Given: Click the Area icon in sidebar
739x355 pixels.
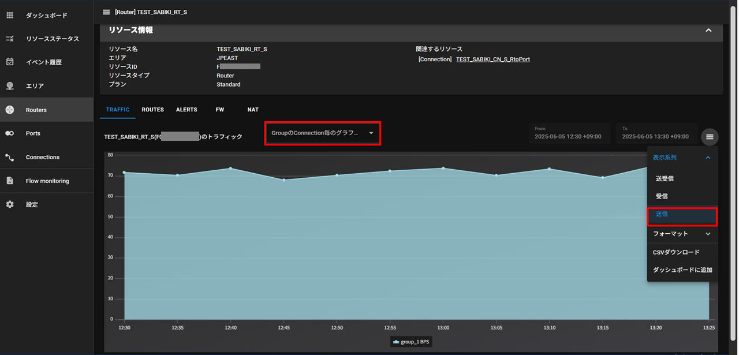Looking at the screenshot, I should [x=10, y=86].
